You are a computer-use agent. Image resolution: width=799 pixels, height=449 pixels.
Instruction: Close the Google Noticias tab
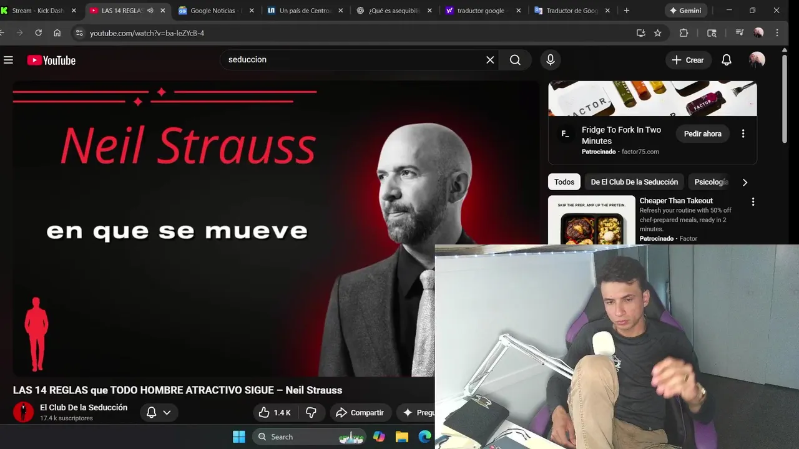(252, 11)
